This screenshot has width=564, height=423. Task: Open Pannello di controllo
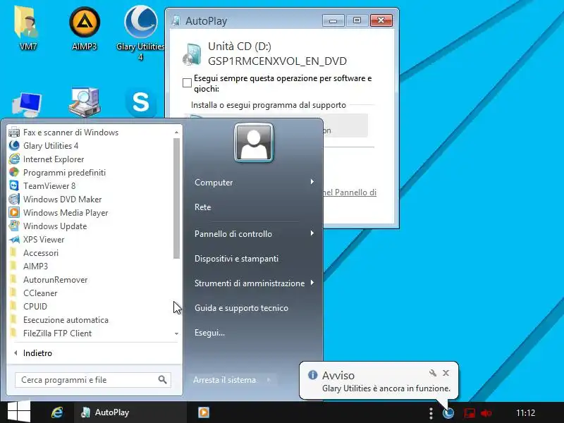click(x=233, y=234)
